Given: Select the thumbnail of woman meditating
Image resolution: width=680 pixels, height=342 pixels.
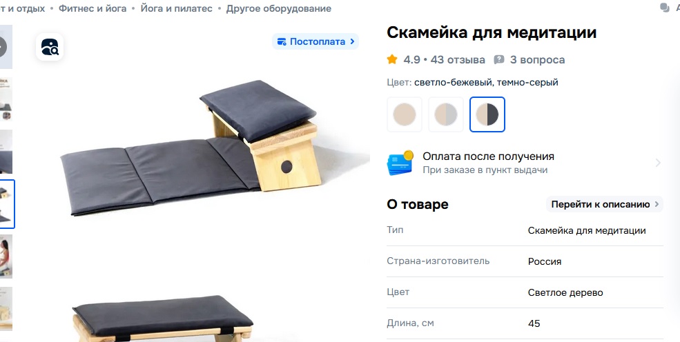Looking at the screenshot, I should click(x=6, y=256).
